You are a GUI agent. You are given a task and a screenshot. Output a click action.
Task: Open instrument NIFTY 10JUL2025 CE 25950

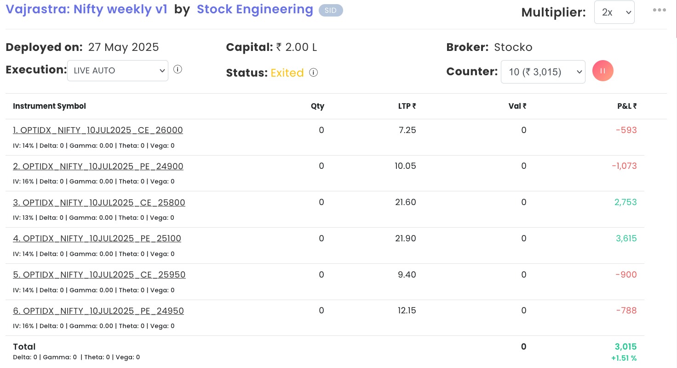(99, 275)
